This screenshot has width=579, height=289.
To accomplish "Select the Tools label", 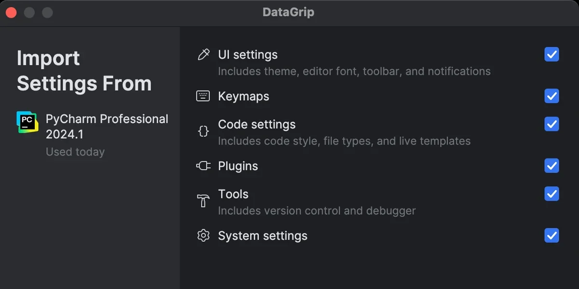I will pyautogui.click(x=233, y=194).
